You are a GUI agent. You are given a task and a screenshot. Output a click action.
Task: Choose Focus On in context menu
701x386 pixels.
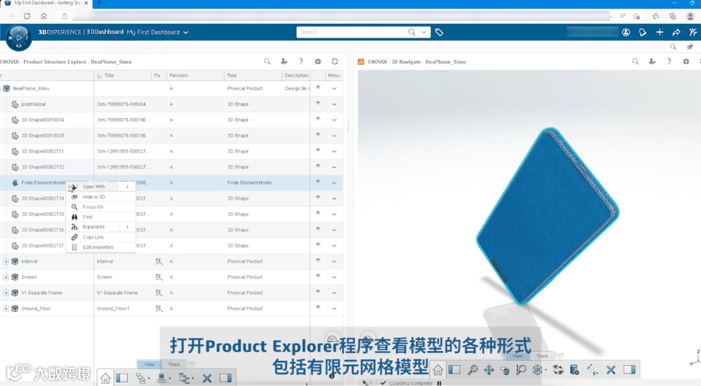101,207
